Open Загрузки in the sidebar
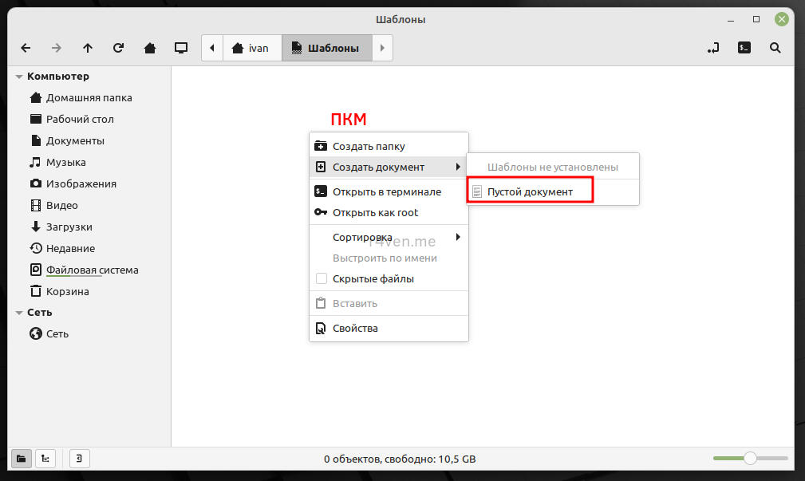 click(69, 227)
